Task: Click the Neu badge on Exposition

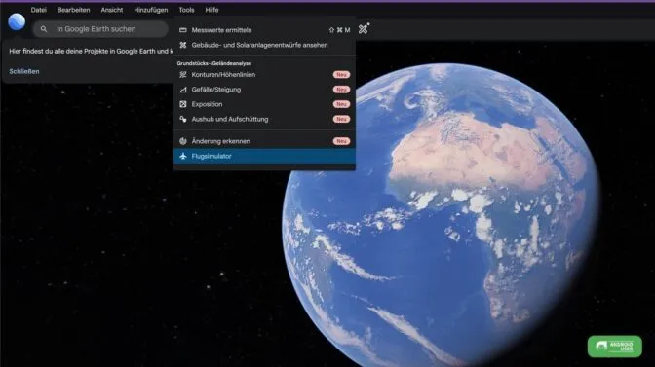Action: [341, 104]
